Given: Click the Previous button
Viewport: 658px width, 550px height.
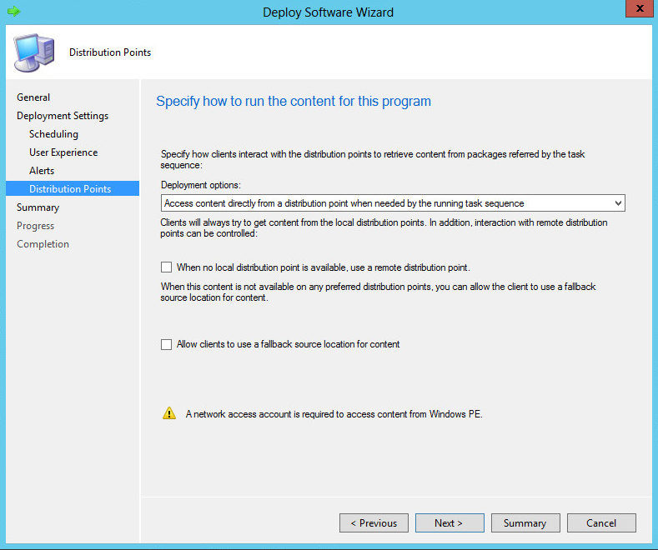Looking at the screenshot, I should click(x=374, y=523).
